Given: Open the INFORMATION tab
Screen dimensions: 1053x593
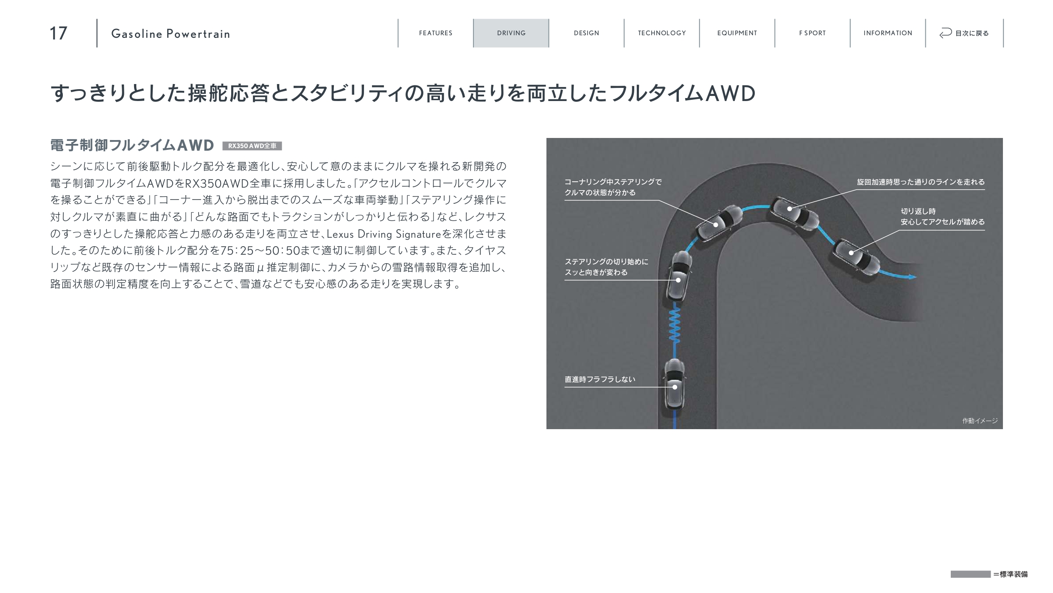Looking at the screenshot, I should [888, 33].
